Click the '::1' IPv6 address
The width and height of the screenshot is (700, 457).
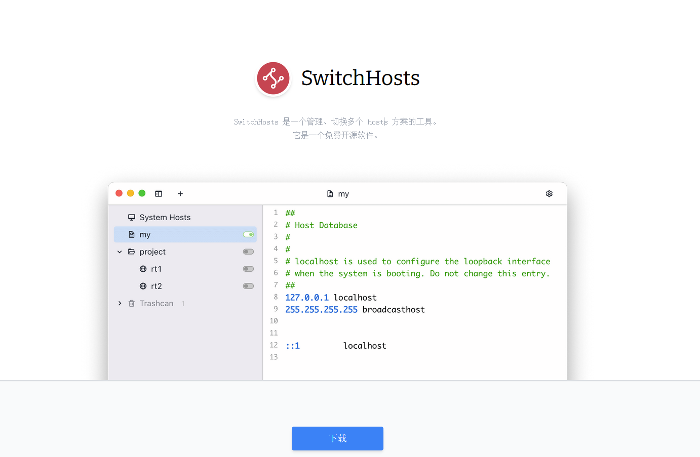[x=293, y=346]
